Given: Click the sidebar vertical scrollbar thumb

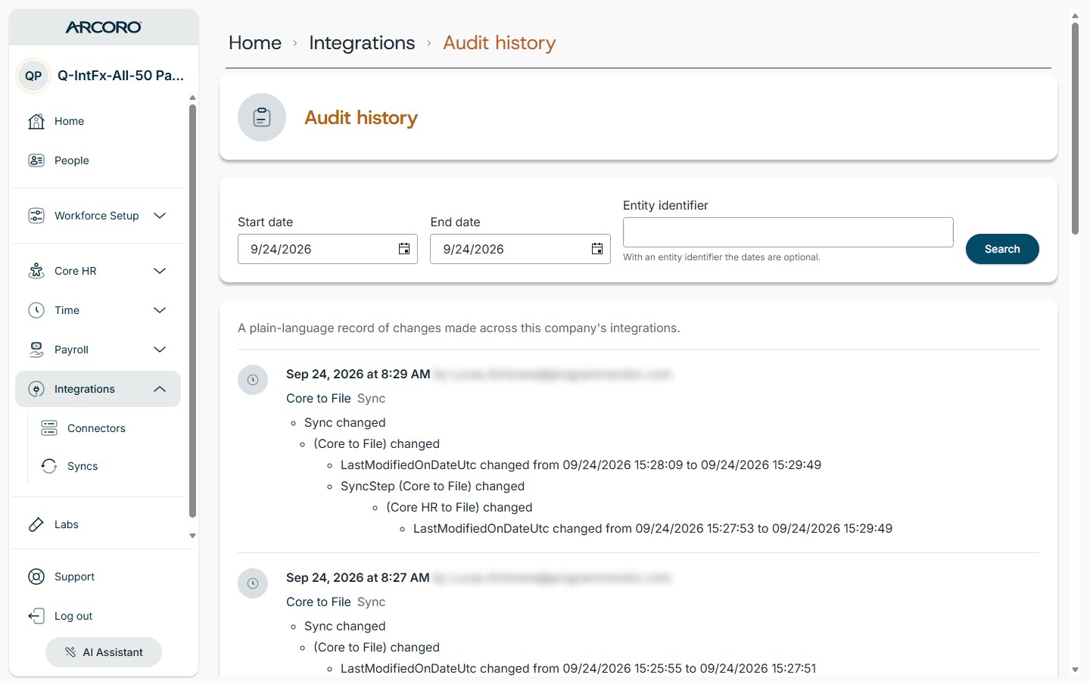Looking at the screenshot, I should tap(192, 310).
